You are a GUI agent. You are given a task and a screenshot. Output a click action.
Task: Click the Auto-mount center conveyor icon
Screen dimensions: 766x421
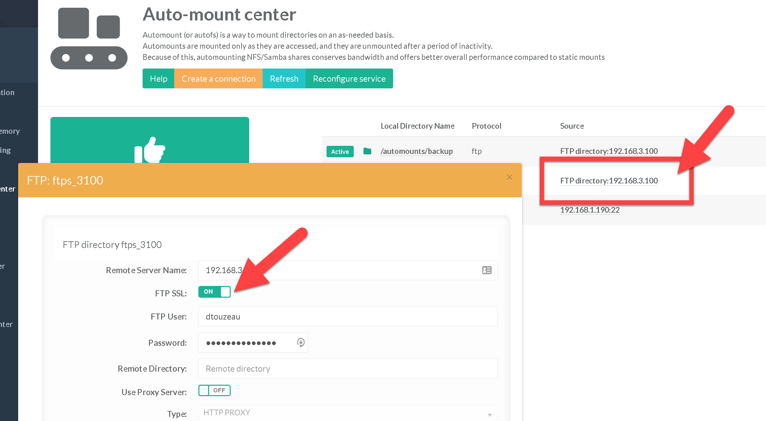pos(89,39)
